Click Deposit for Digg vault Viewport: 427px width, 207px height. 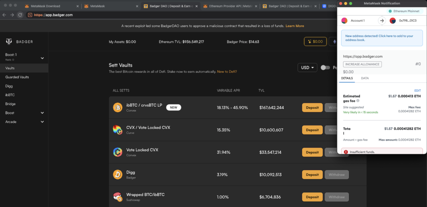pyautogui.click(x=312, y=175)
